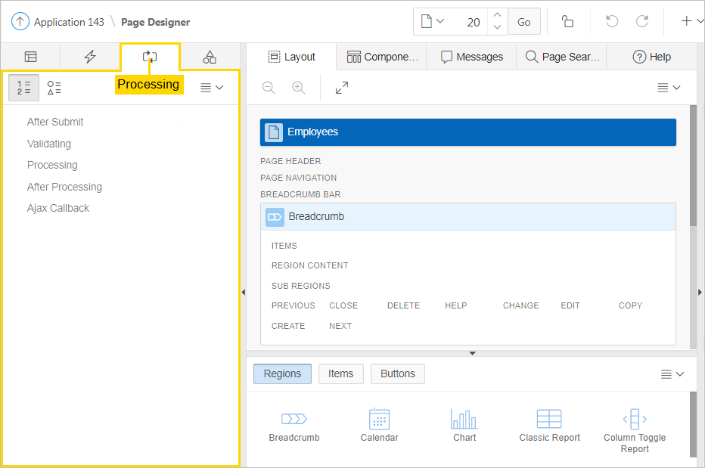The image size is (705, 468).
Task: Click the Application 143 breadcrumb link
Action: [x=69, y=22]
